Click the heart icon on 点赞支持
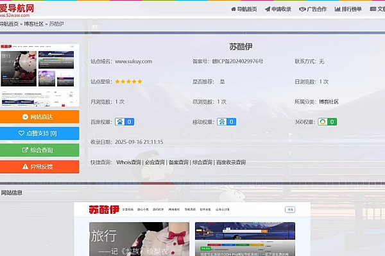The image size is (385, 256). tap(21, 133)
